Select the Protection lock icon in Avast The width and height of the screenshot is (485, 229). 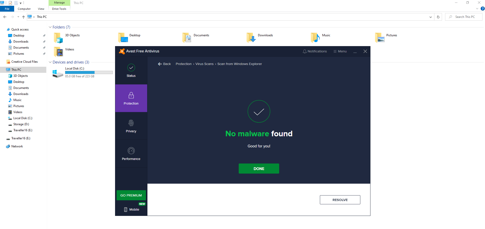[x=131, y=95]
